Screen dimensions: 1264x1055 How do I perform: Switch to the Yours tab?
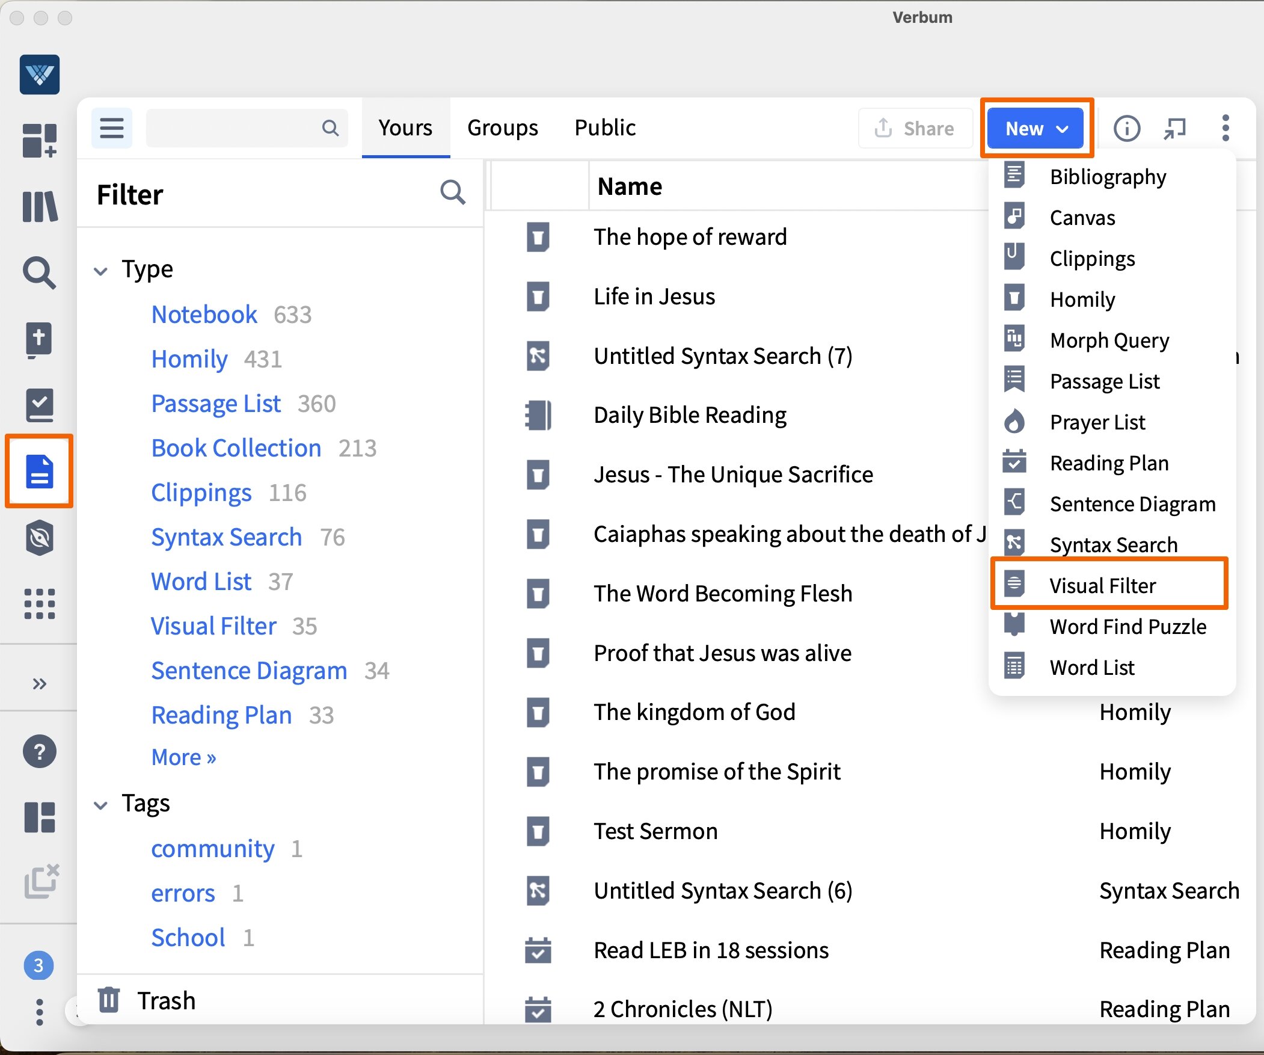point(405,128)
